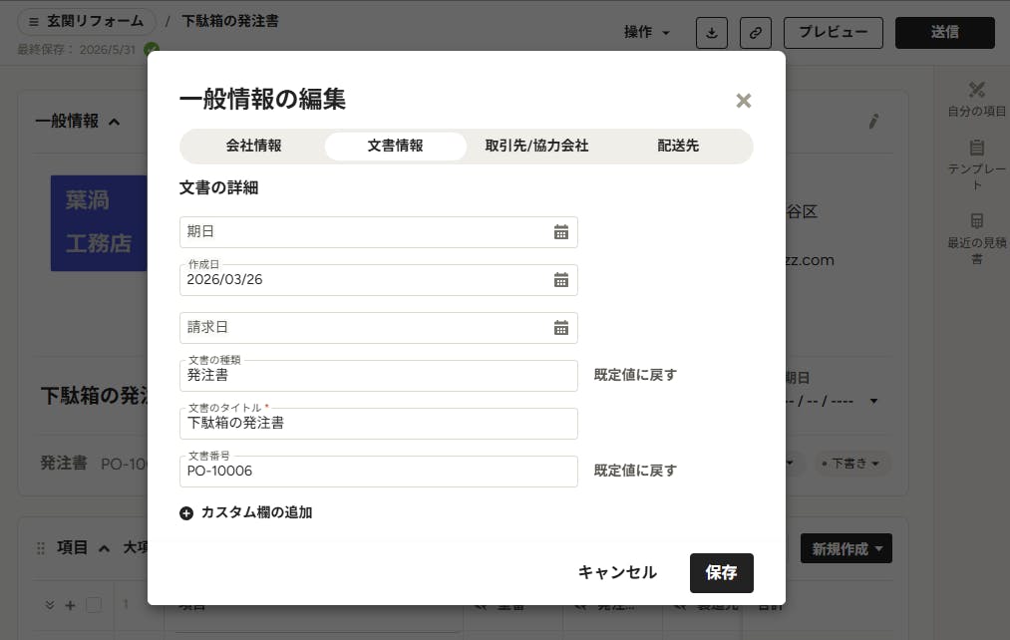The height and width of the screenshot is (640, 1010).
Task: Switch to 配送先 tab
Action: click(x=678, y=147)
